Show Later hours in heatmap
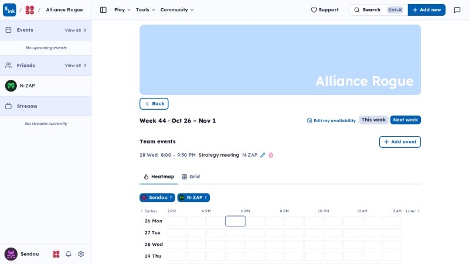Image resolution: width=469 pixels, height=264 pixels. click(413, 211)
